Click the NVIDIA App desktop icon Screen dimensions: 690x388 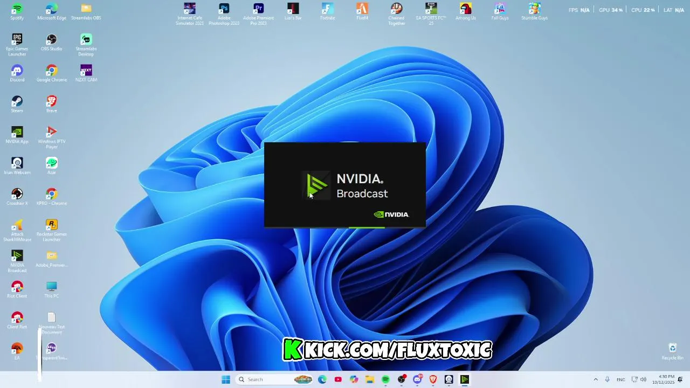(17, 135)
